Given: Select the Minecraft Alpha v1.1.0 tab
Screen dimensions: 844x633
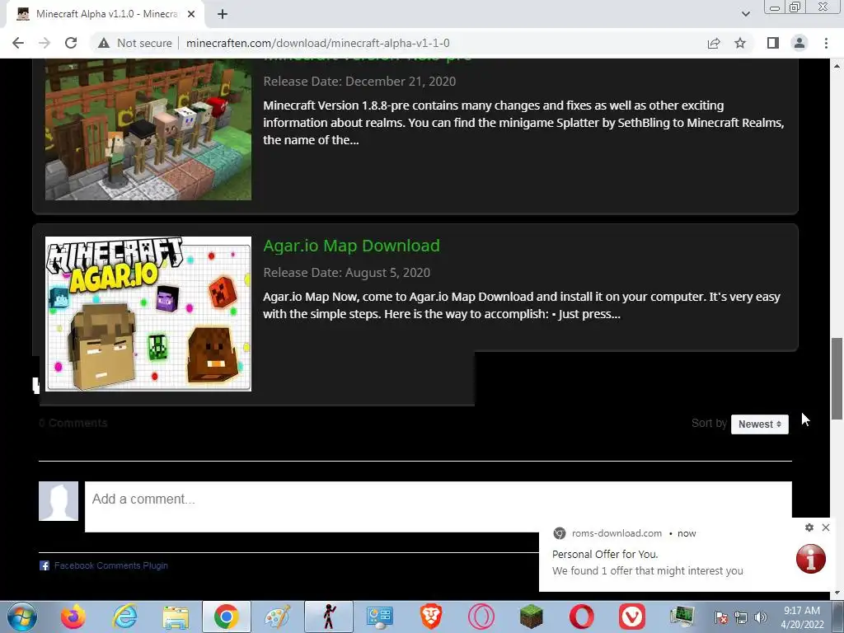Looking at the screenshot, I should [x=106, y=14].
